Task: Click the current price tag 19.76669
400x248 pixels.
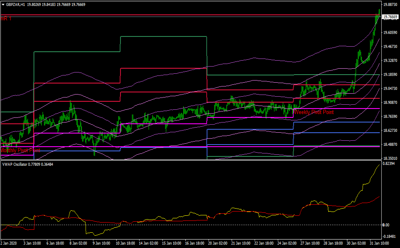Action: coord(390,17)
